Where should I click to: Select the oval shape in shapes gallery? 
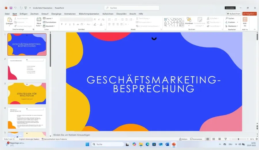point(177,20)
